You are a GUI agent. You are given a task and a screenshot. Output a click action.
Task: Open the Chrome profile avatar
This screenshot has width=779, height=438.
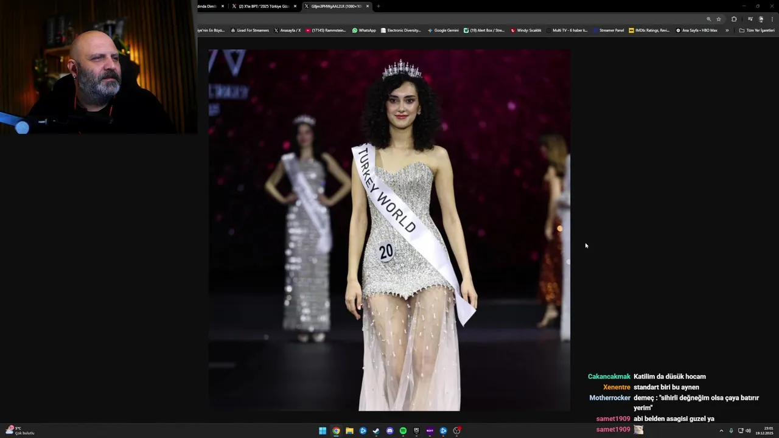coord(761,19)
